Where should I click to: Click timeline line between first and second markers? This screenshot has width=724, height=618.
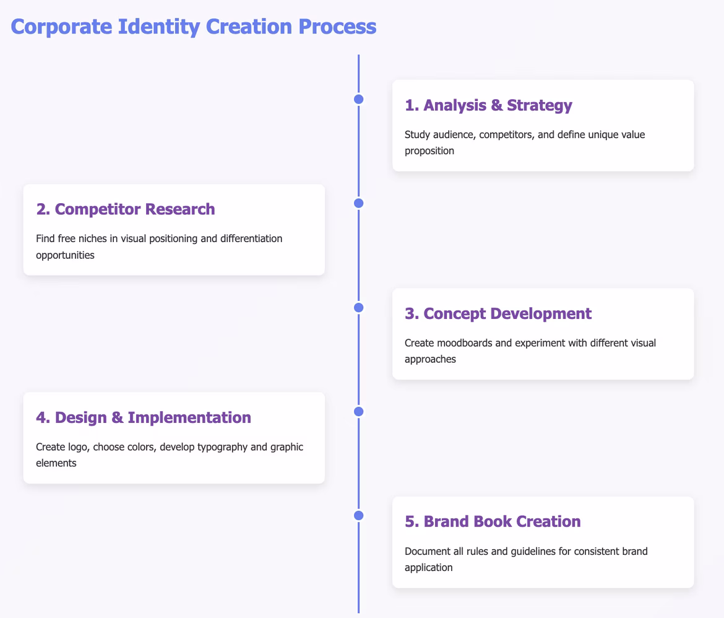[358, 151]
